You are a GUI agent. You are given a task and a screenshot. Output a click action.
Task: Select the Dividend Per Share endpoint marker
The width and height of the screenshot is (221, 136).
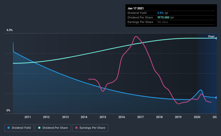click(x=216, y=38)
